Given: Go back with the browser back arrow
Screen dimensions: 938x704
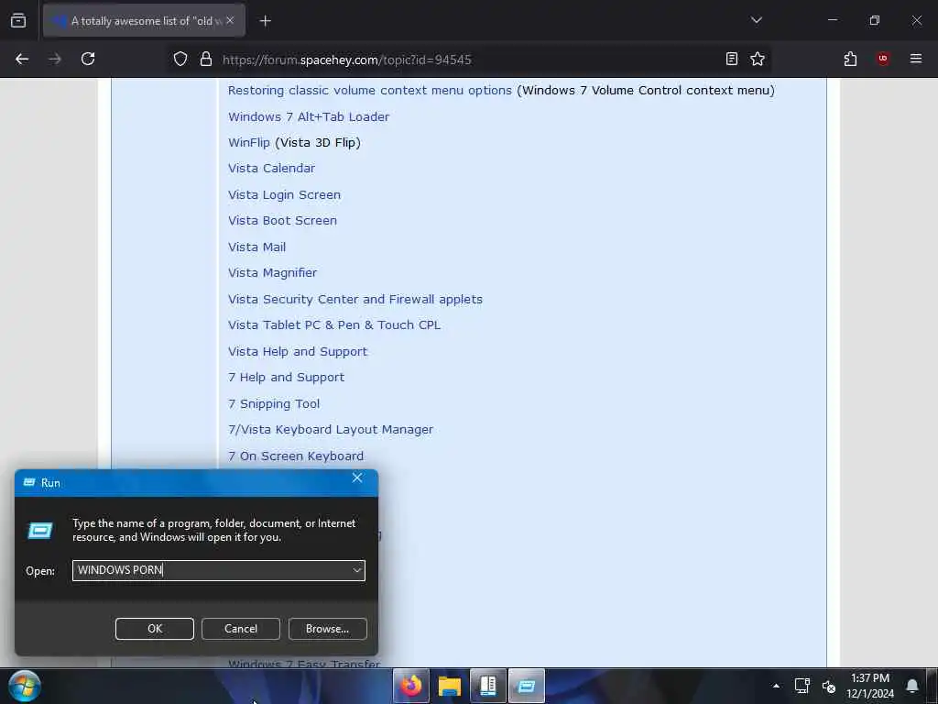Looking at the screenshot, I should pyautogui.click(x=22, y=60).
